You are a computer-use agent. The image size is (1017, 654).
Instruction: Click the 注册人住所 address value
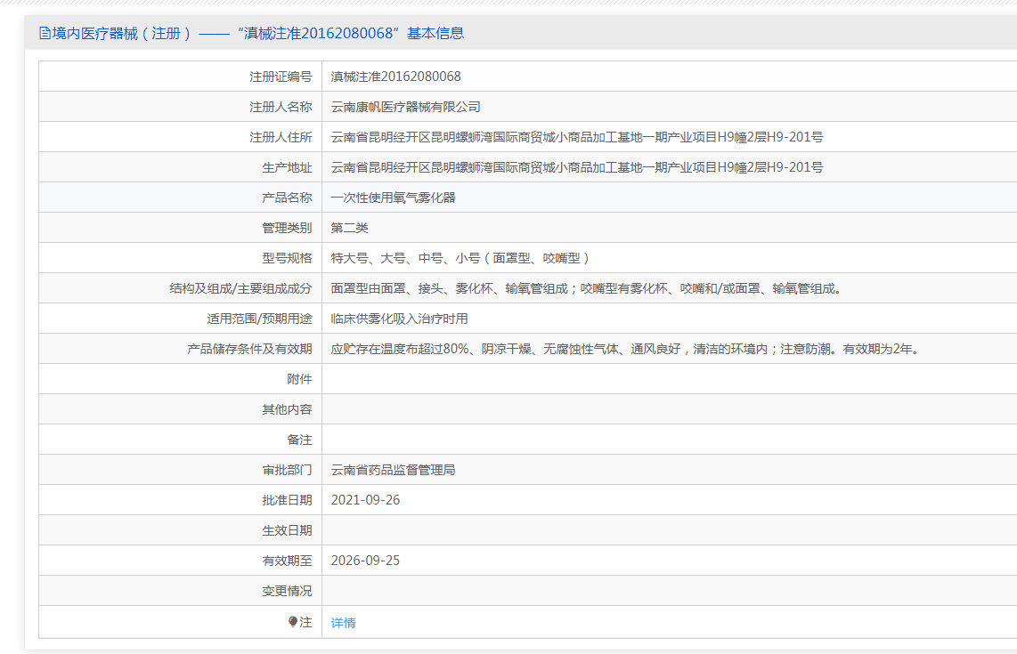point(576,137)
